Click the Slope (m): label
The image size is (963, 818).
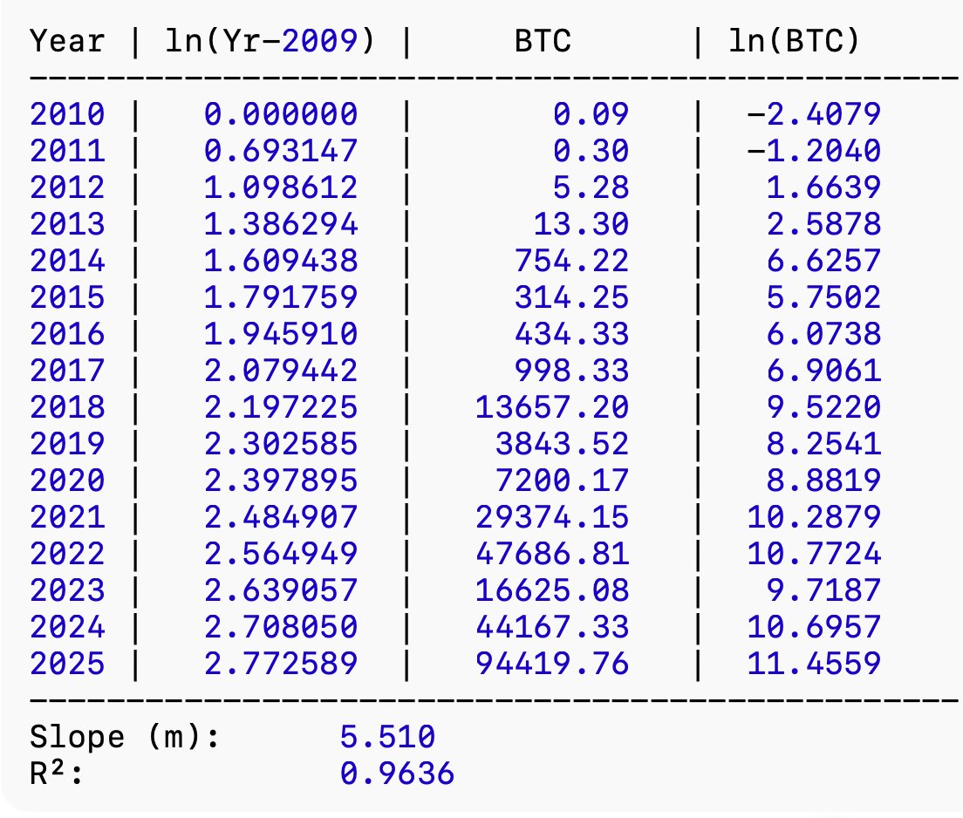(x=125, y=737)
